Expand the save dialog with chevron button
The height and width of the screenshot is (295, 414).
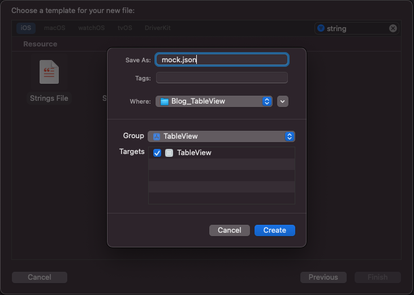[283, 101]
